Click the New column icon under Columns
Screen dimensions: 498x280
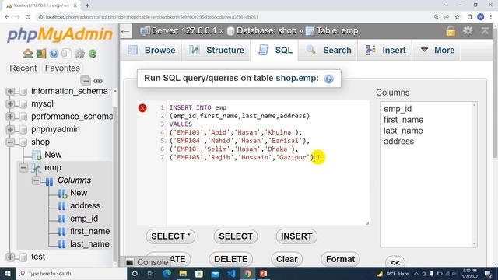62,193
